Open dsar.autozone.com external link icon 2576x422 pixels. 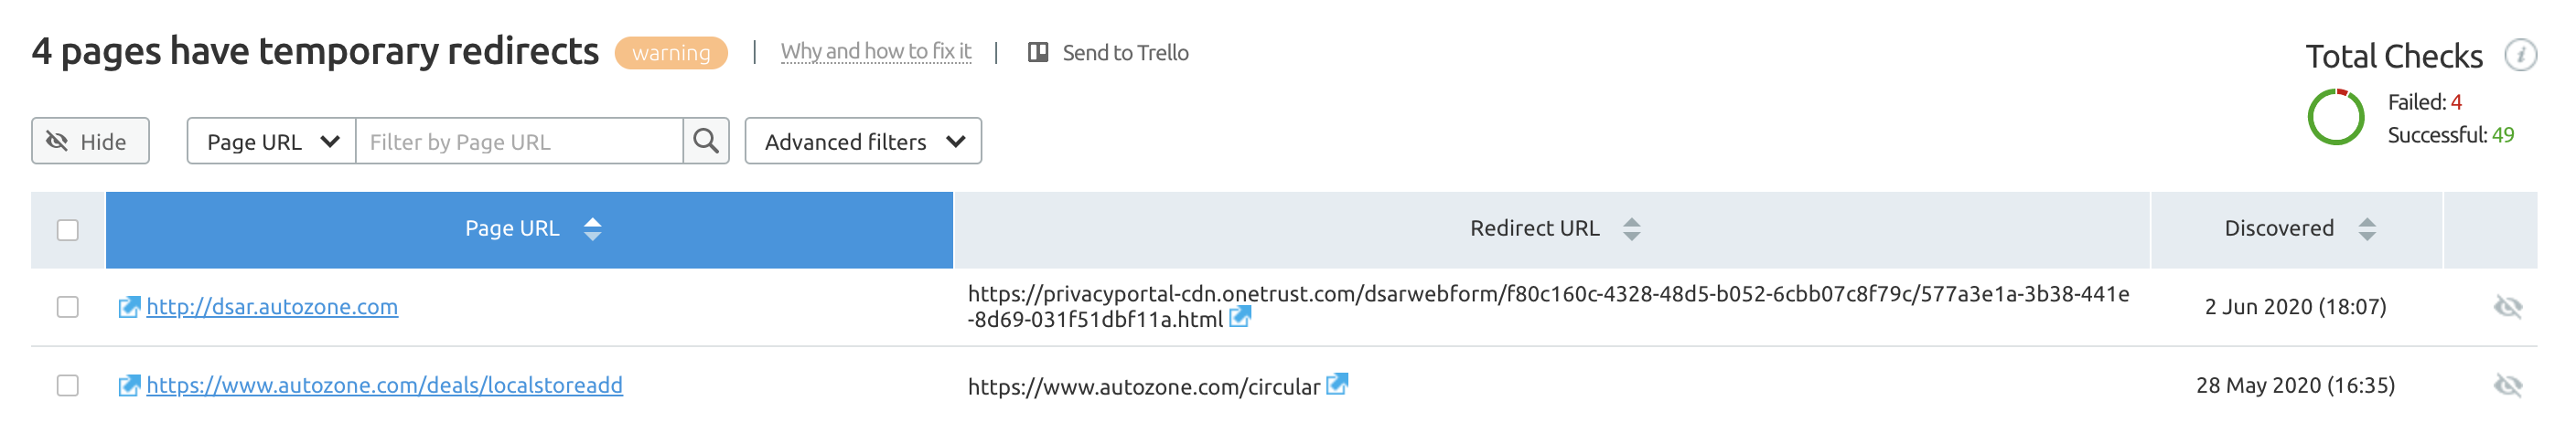pos(129,307)
